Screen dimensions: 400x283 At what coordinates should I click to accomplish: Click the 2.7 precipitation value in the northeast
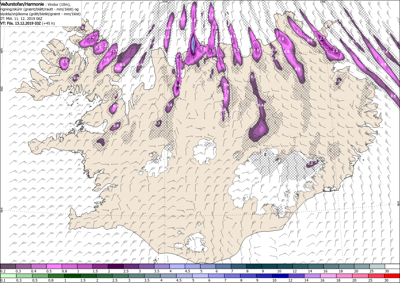click(x=322, y=39)
